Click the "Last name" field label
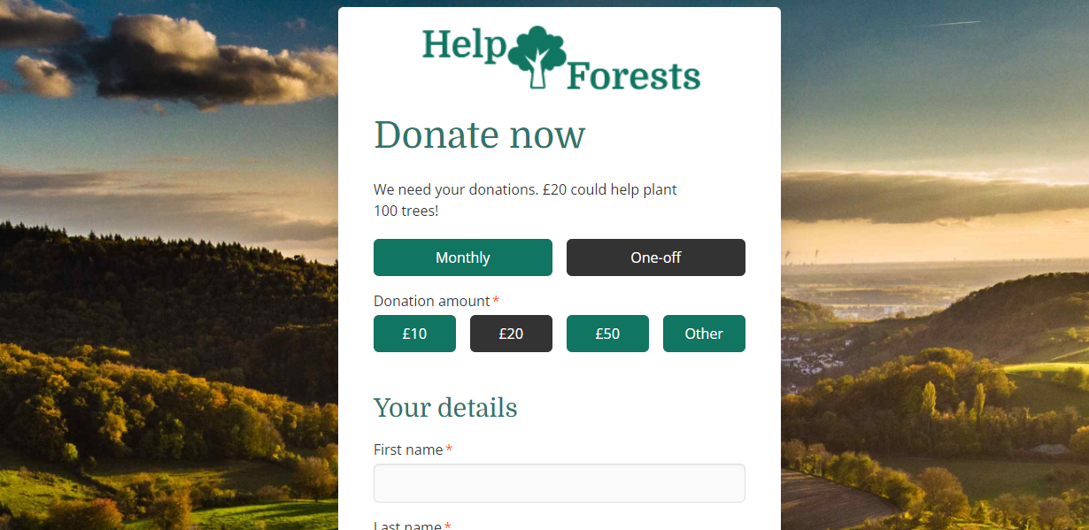 (407, 525)
